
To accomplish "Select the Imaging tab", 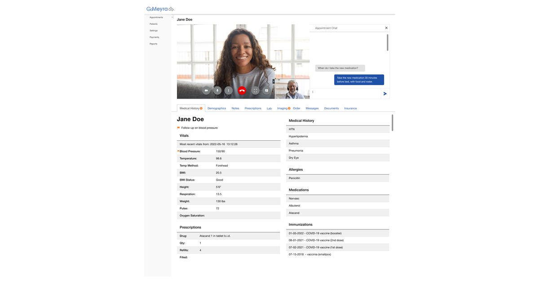I will coord(282,108).
